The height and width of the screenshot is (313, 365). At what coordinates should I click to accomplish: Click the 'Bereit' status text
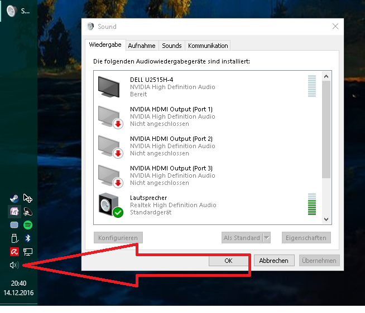click(x=138, y=94)
